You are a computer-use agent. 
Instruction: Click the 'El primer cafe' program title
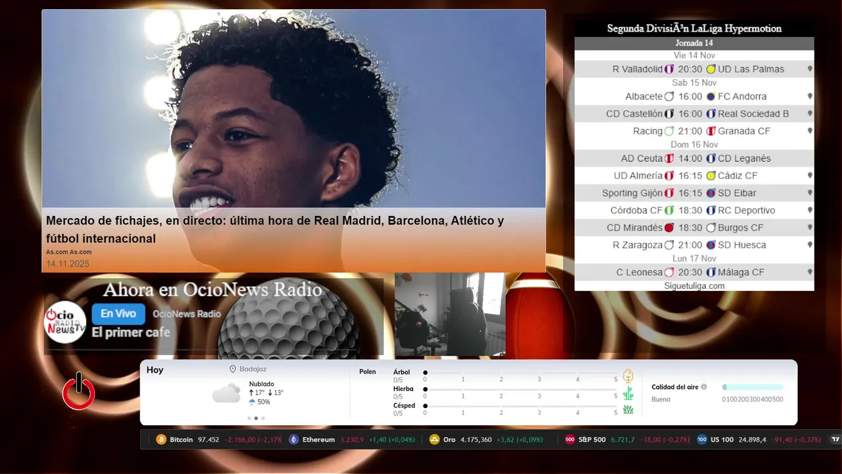coord(131,332)
